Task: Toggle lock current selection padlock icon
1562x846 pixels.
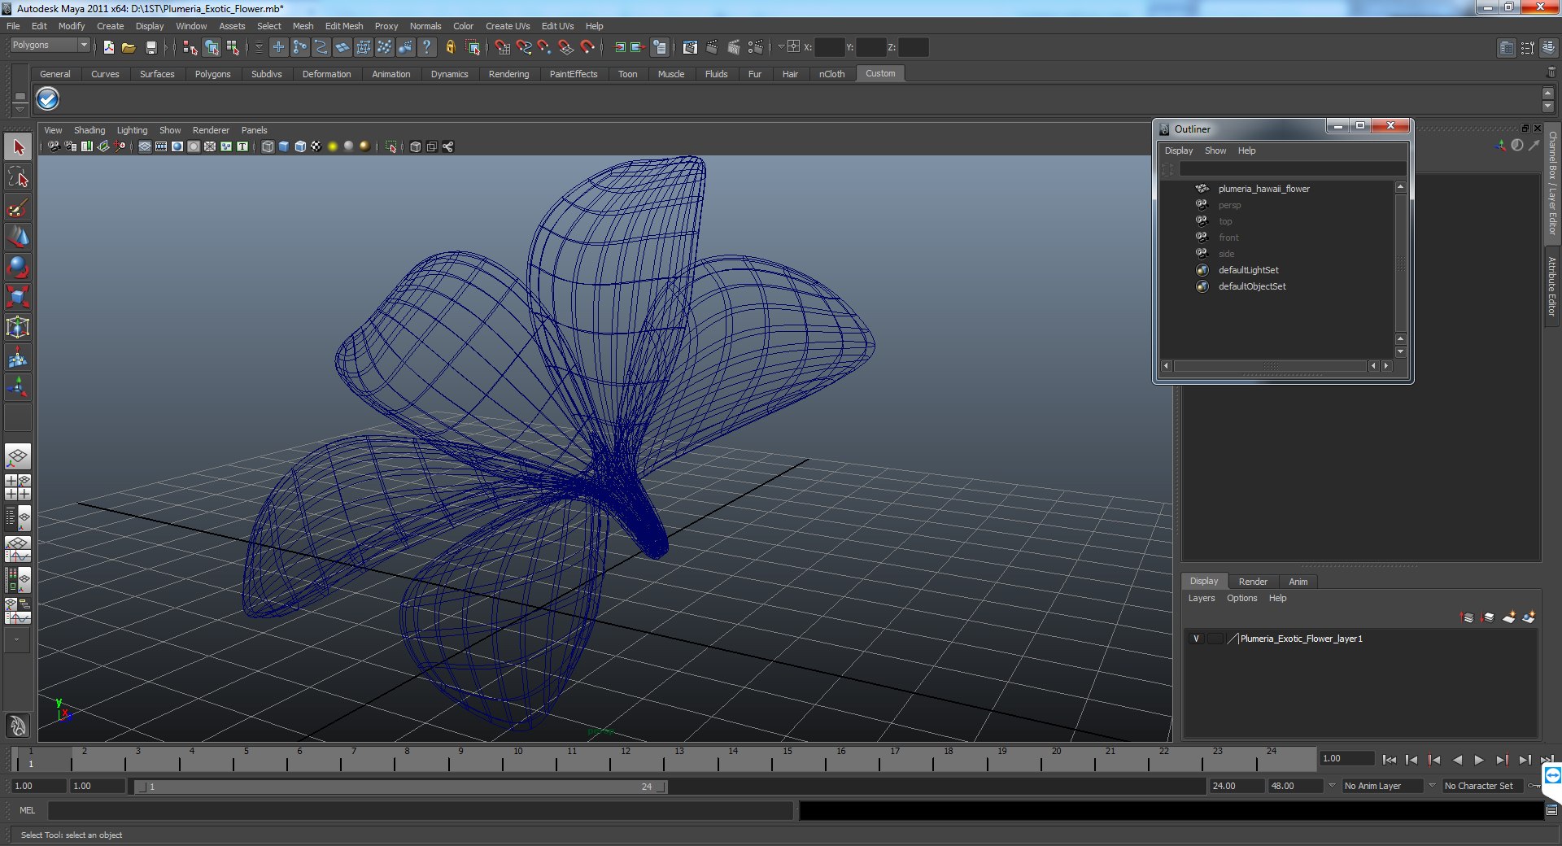Action: pos(450,47)
